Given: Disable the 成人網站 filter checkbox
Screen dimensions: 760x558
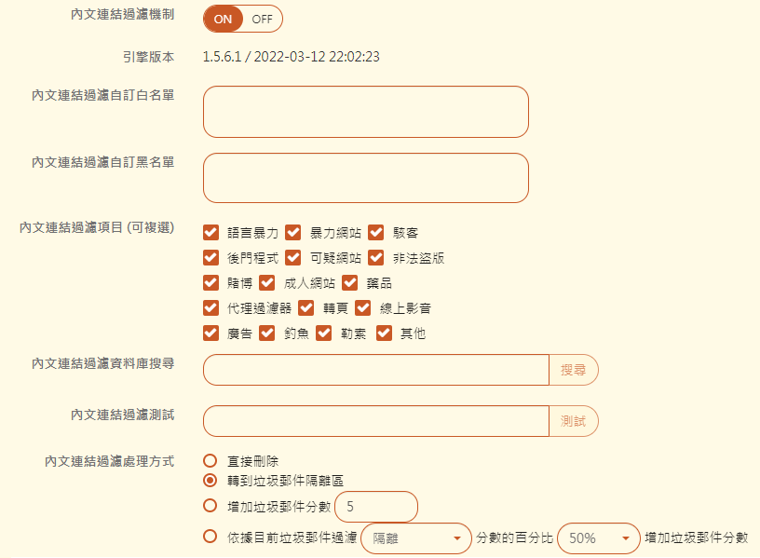Looking at the screenshot, I should click(267, 282).
